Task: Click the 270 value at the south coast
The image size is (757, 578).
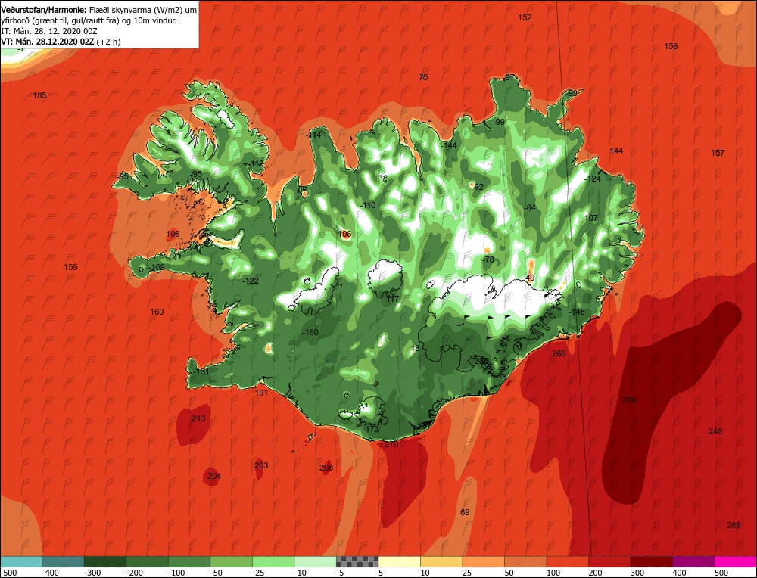Action: (391, 444)
